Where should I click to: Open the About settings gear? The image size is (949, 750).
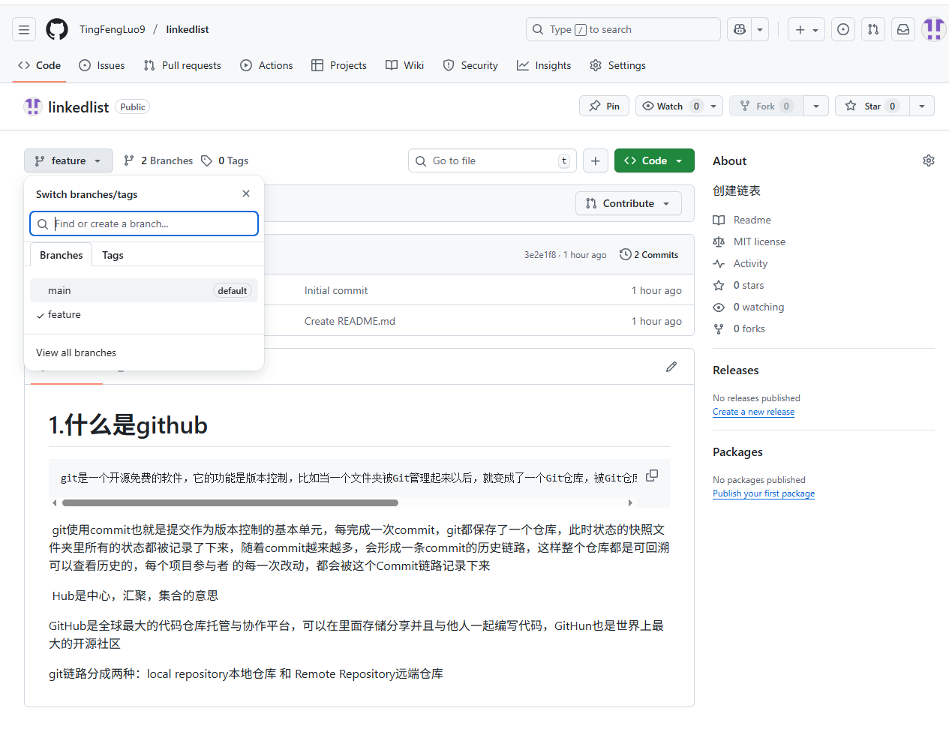pyautogui.click(x=928, y=160)
